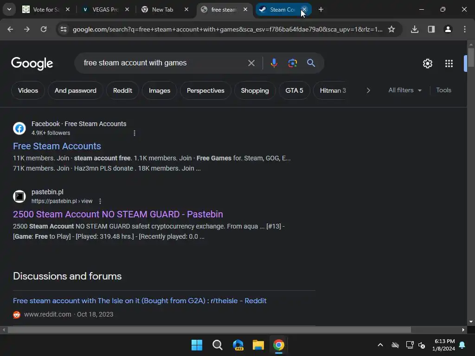Click the address bar URL
The width and height of the screenshot is (475, 356).
227,29
